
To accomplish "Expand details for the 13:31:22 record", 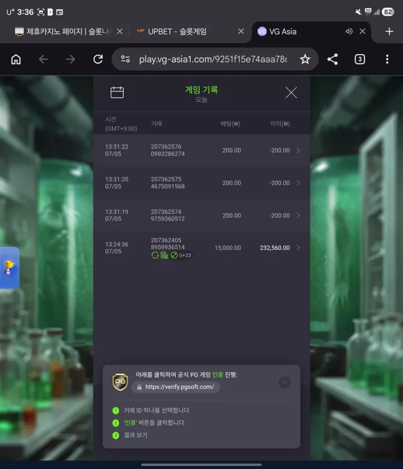I will [x=298, y=150].
